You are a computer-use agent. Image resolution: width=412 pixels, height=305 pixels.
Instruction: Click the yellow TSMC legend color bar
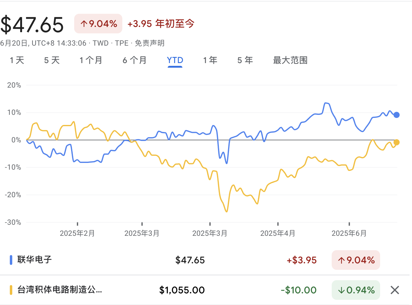tap(11, 290)
